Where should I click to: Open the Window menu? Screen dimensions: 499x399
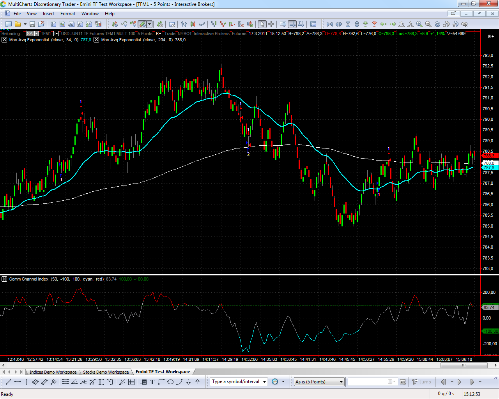90,14
